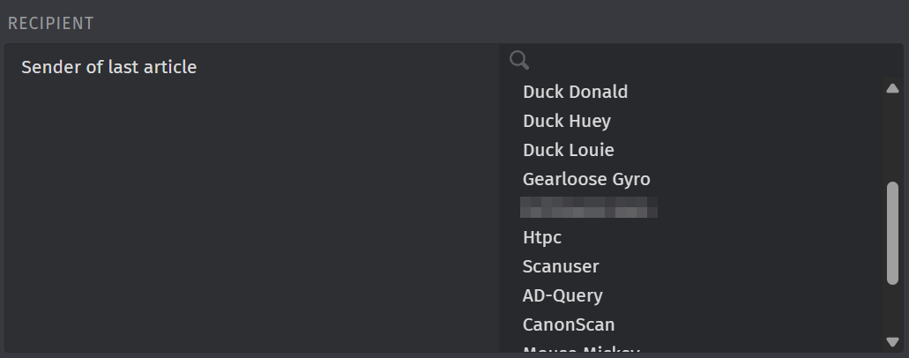Choose Duck Huey as recipient
909x358 pixels.
tap(566, 121)
